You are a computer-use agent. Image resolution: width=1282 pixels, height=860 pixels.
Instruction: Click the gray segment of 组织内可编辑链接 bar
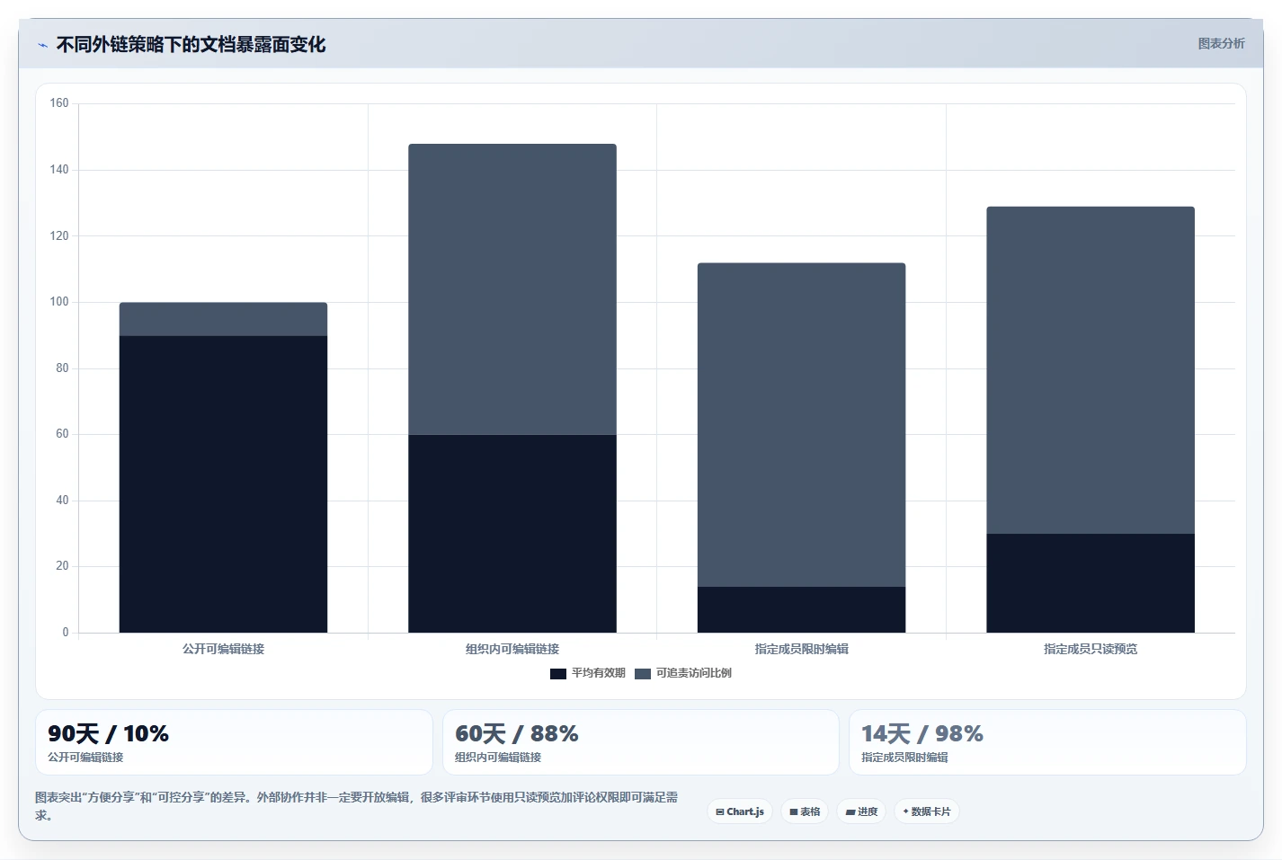[512, 289]
